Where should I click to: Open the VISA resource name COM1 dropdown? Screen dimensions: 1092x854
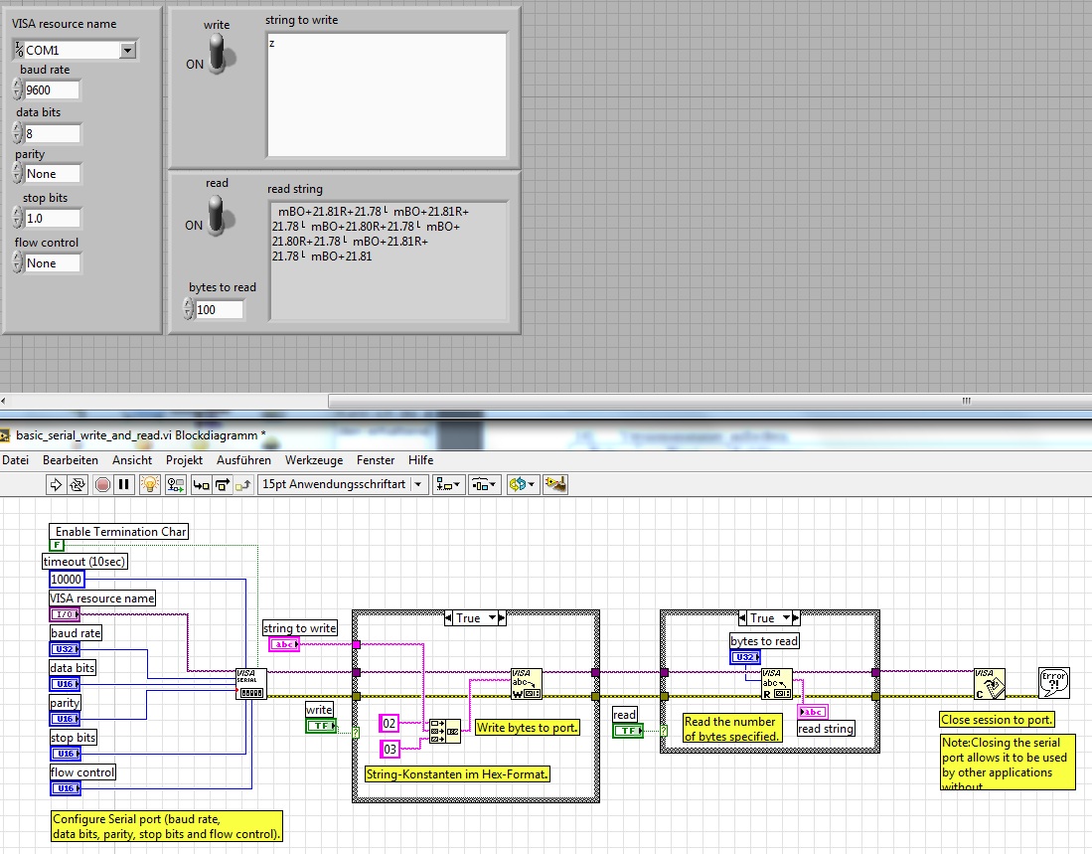click(x=127, y=51)
